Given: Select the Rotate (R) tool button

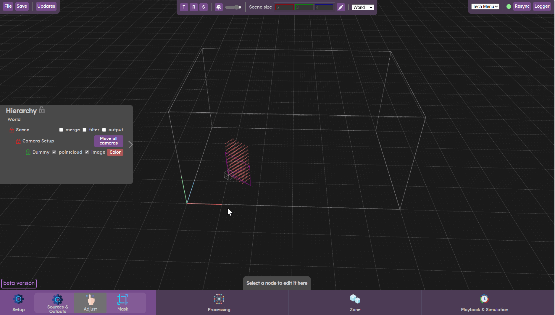Looking at the screenshot, I should tap(194, 7).
